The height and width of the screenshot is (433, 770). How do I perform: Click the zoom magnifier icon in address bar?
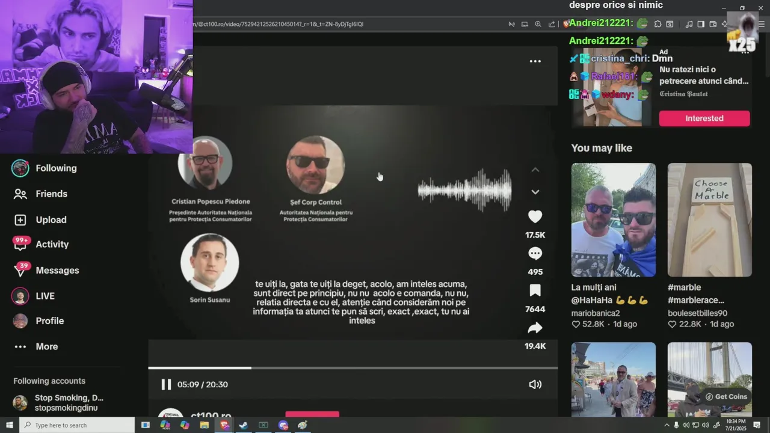click(x=538, y=24)
